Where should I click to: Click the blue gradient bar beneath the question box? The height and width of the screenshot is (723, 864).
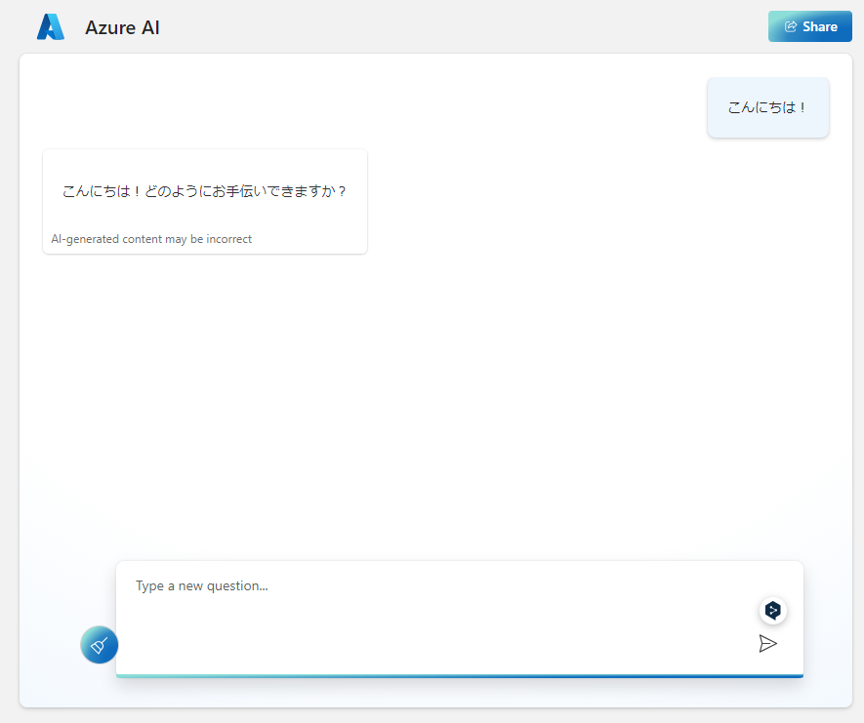(x=459, y=675)
